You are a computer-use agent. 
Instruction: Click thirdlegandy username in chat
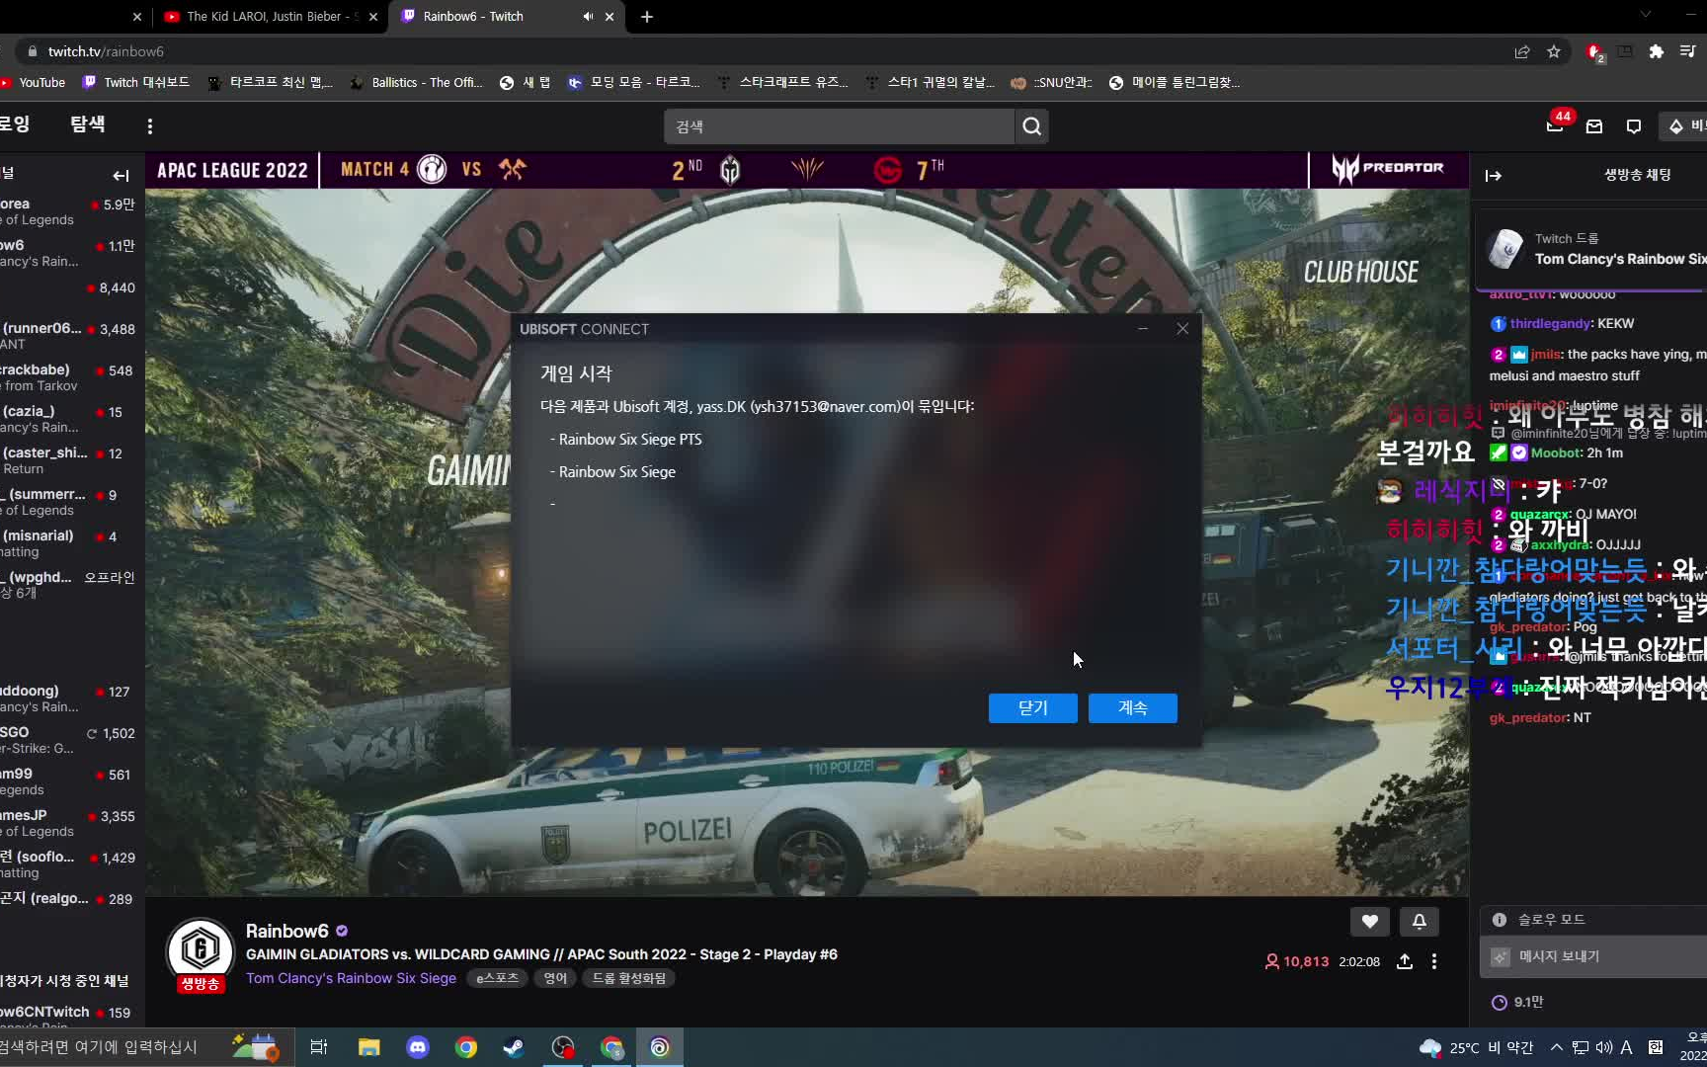click(x=1550, y=323)
